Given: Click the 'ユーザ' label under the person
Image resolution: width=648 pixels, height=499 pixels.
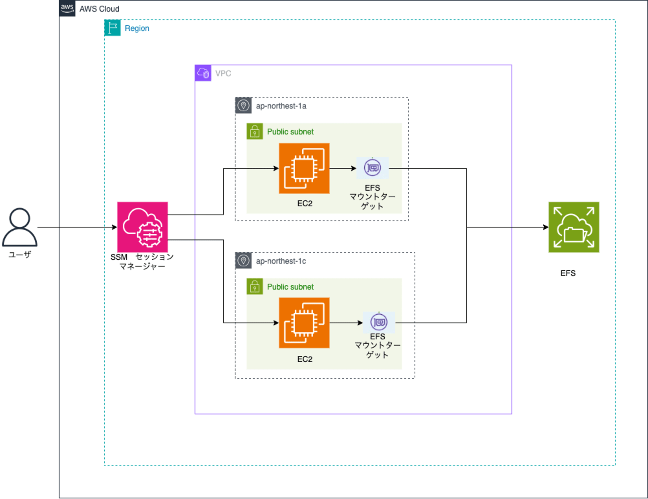Looking at the screenshot, I should (20, 255).
